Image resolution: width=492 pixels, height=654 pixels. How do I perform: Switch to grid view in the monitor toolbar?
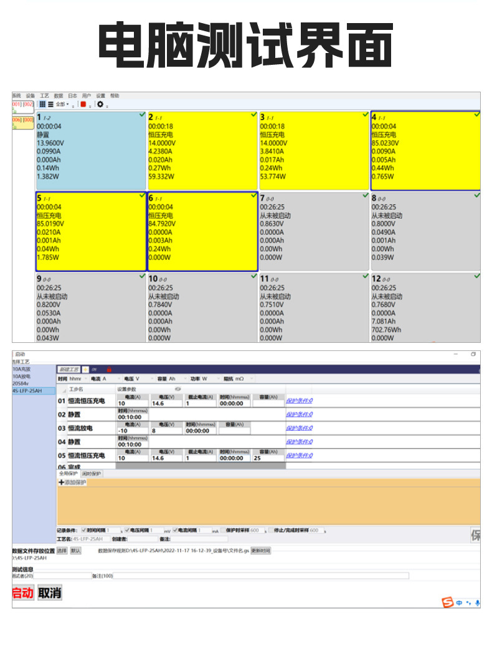42,104
